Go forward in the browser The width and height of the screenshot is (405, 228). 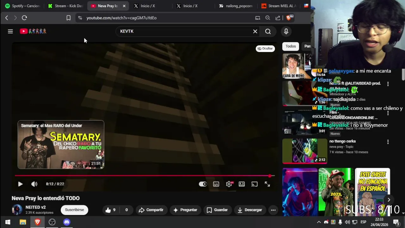[15, 18]
